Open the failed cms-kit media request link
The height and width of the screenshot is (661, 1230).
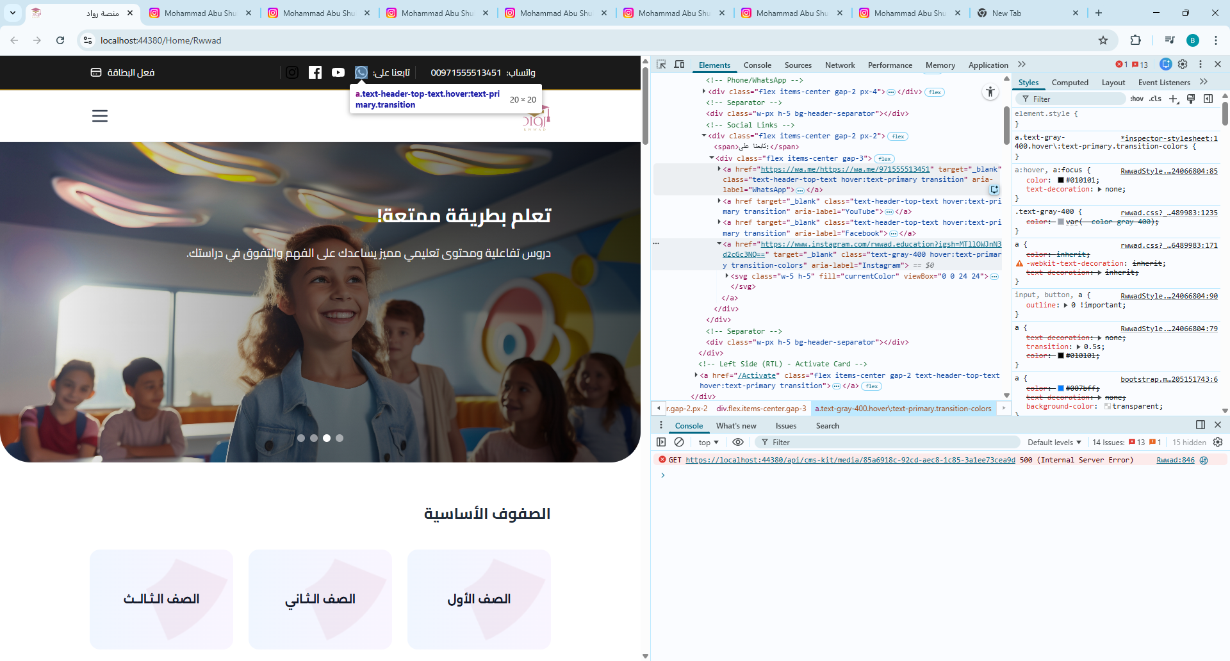coord(850,460)
